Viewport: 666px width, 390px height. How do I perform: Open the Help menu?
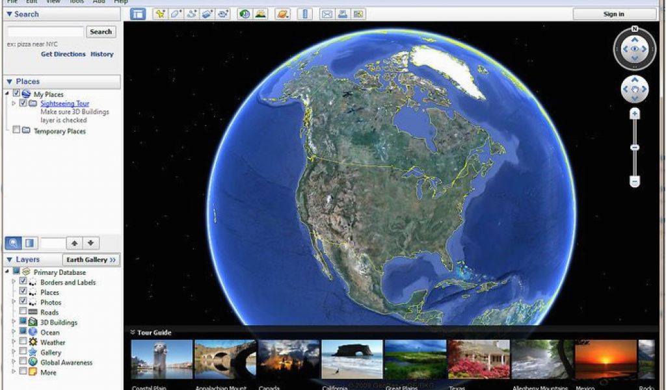[x=121, y=2]
